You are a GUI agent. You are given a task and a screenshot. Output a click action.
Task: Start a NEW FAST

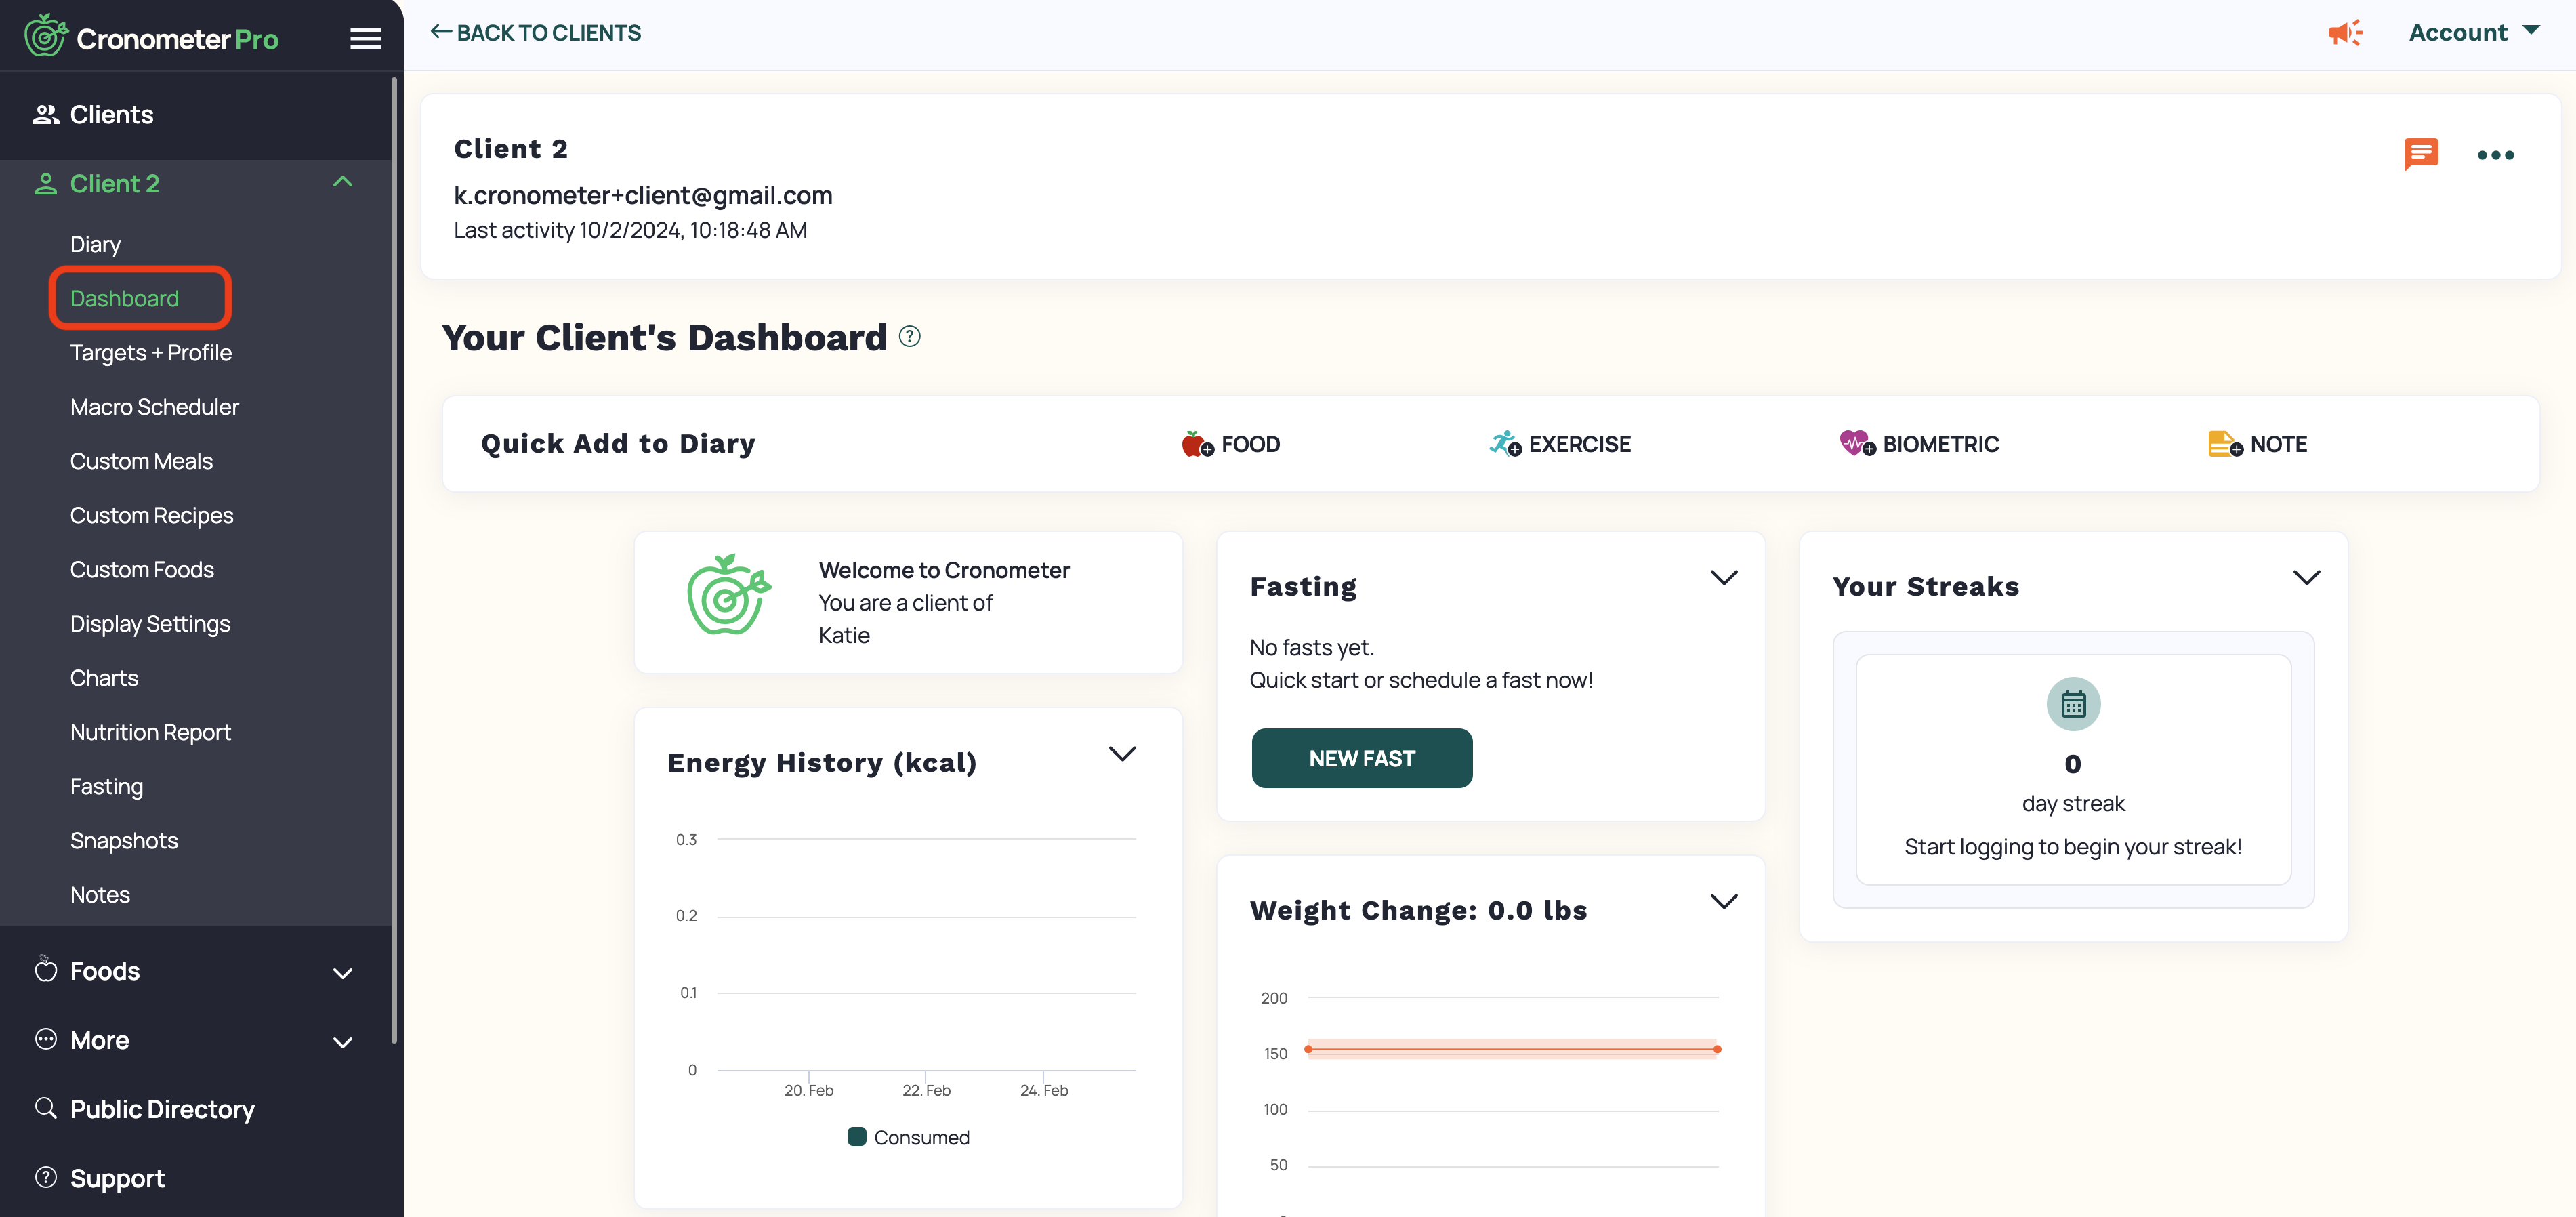point(1361,758)
